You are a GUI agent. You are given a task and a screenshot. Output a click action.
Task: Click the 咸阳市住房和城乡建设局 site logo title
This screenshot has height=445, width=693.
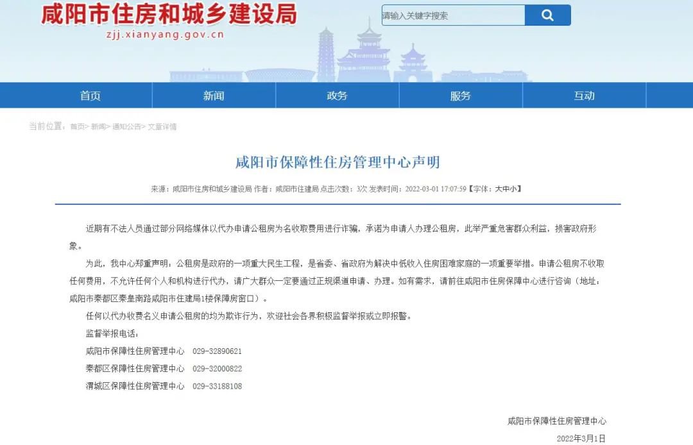(x=169, y=14)
